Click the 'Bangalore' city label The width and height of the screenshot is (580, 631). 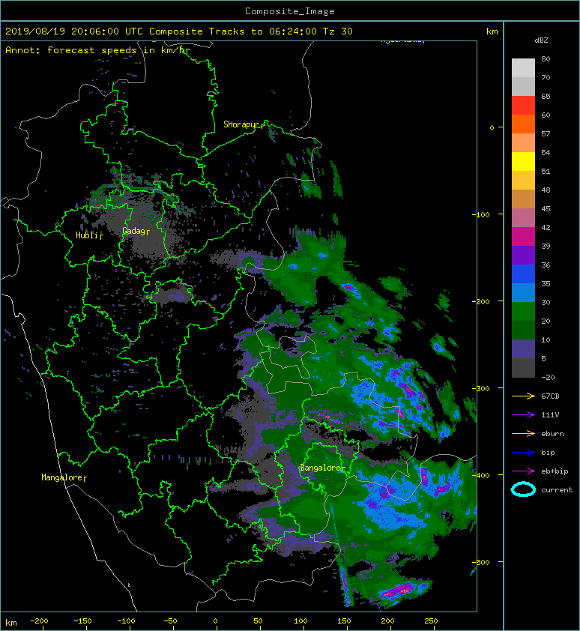point(320,468)
